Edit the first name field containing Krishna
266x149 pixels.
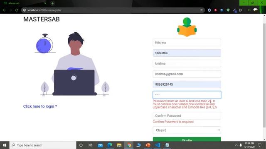pos(187,43)
